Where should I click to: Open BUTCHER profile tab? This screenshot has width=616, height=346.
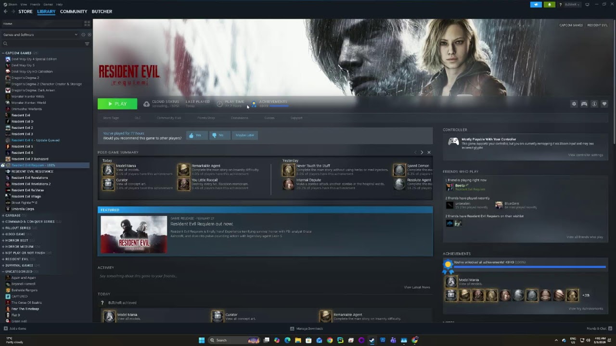click(102, 12)
